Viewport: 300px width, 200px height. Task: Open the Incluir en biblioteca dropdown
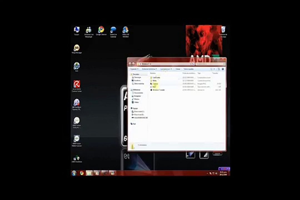149,69
